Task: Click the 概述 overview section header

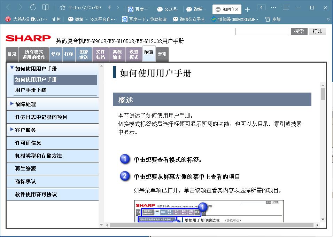Action: (x=212, y=100)
